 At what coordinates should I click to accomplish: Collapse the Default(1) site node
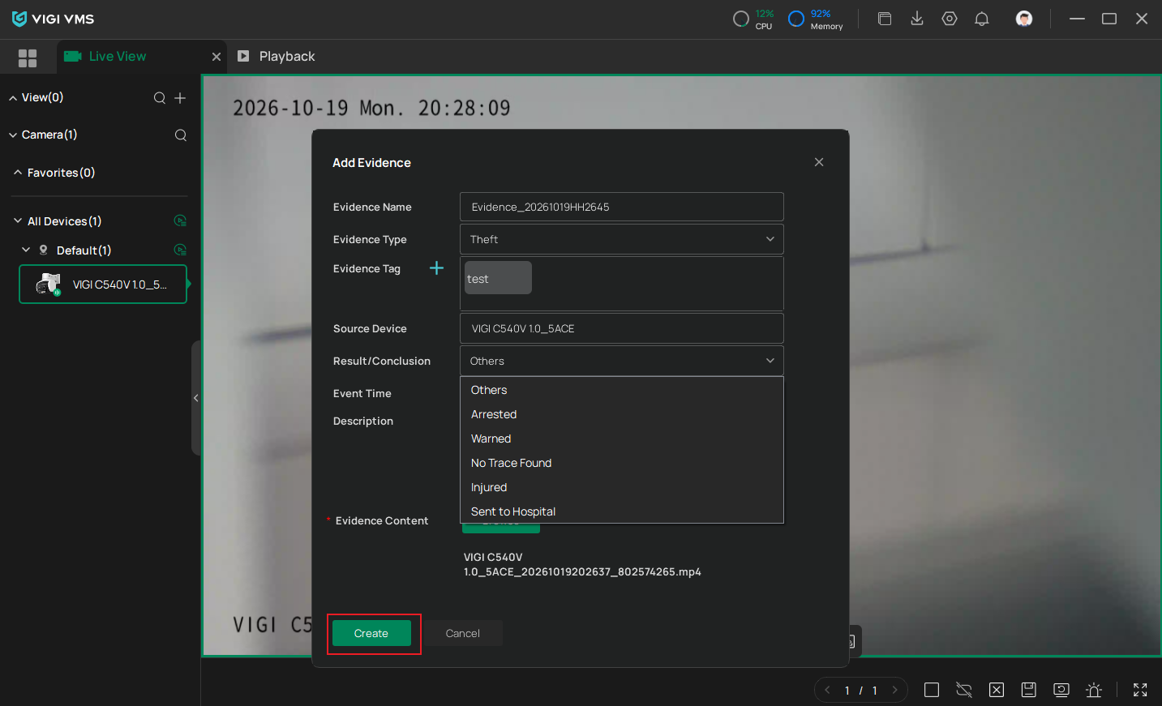coord(26,250)
